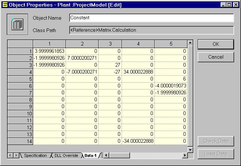Click vertical scrollbar up arrow
The image size is (241, 166).
pos(190,43)
